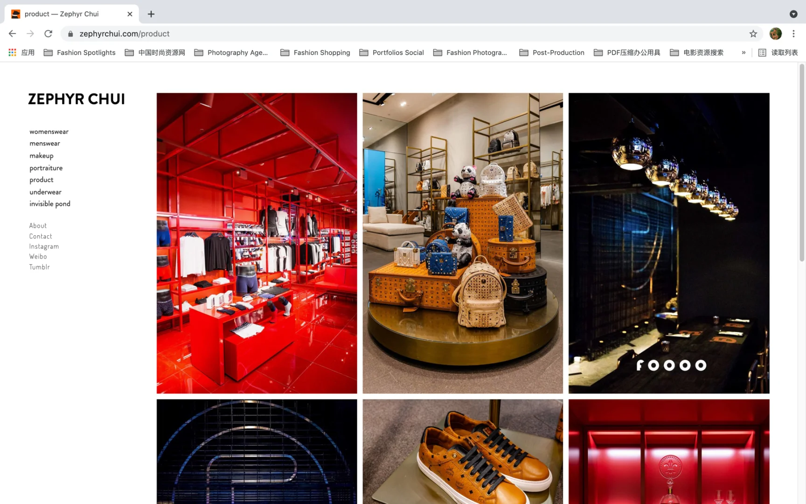Open the Contact page

click(x=41, y=236)
